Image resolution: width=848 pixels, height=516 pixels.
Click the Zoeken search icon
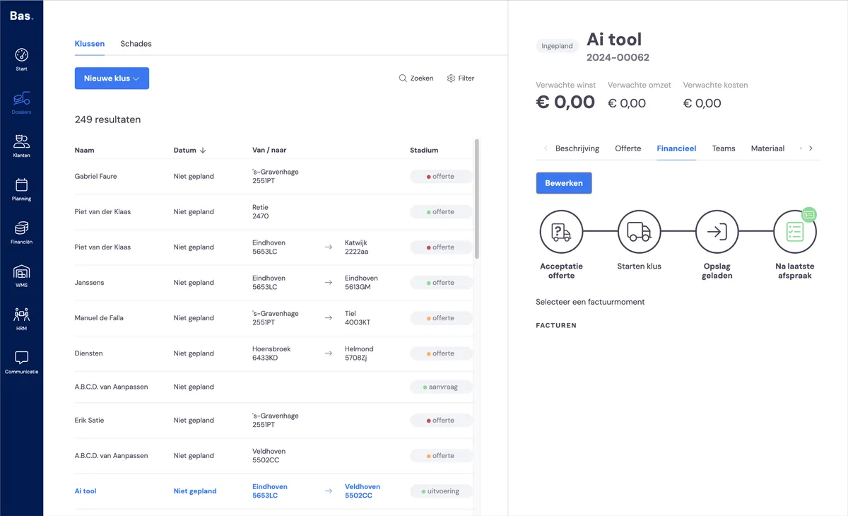click(403, 78)
